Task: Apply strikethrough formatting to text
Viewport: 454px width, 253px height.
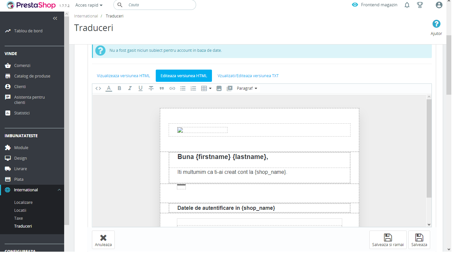Action: click(x=151, y=88)
